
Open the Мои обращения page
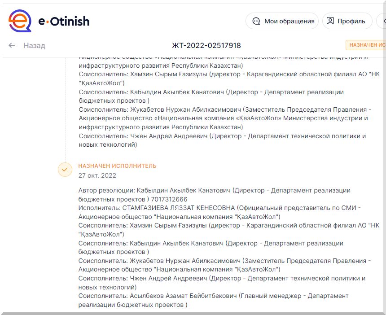(x=282, y=21)
